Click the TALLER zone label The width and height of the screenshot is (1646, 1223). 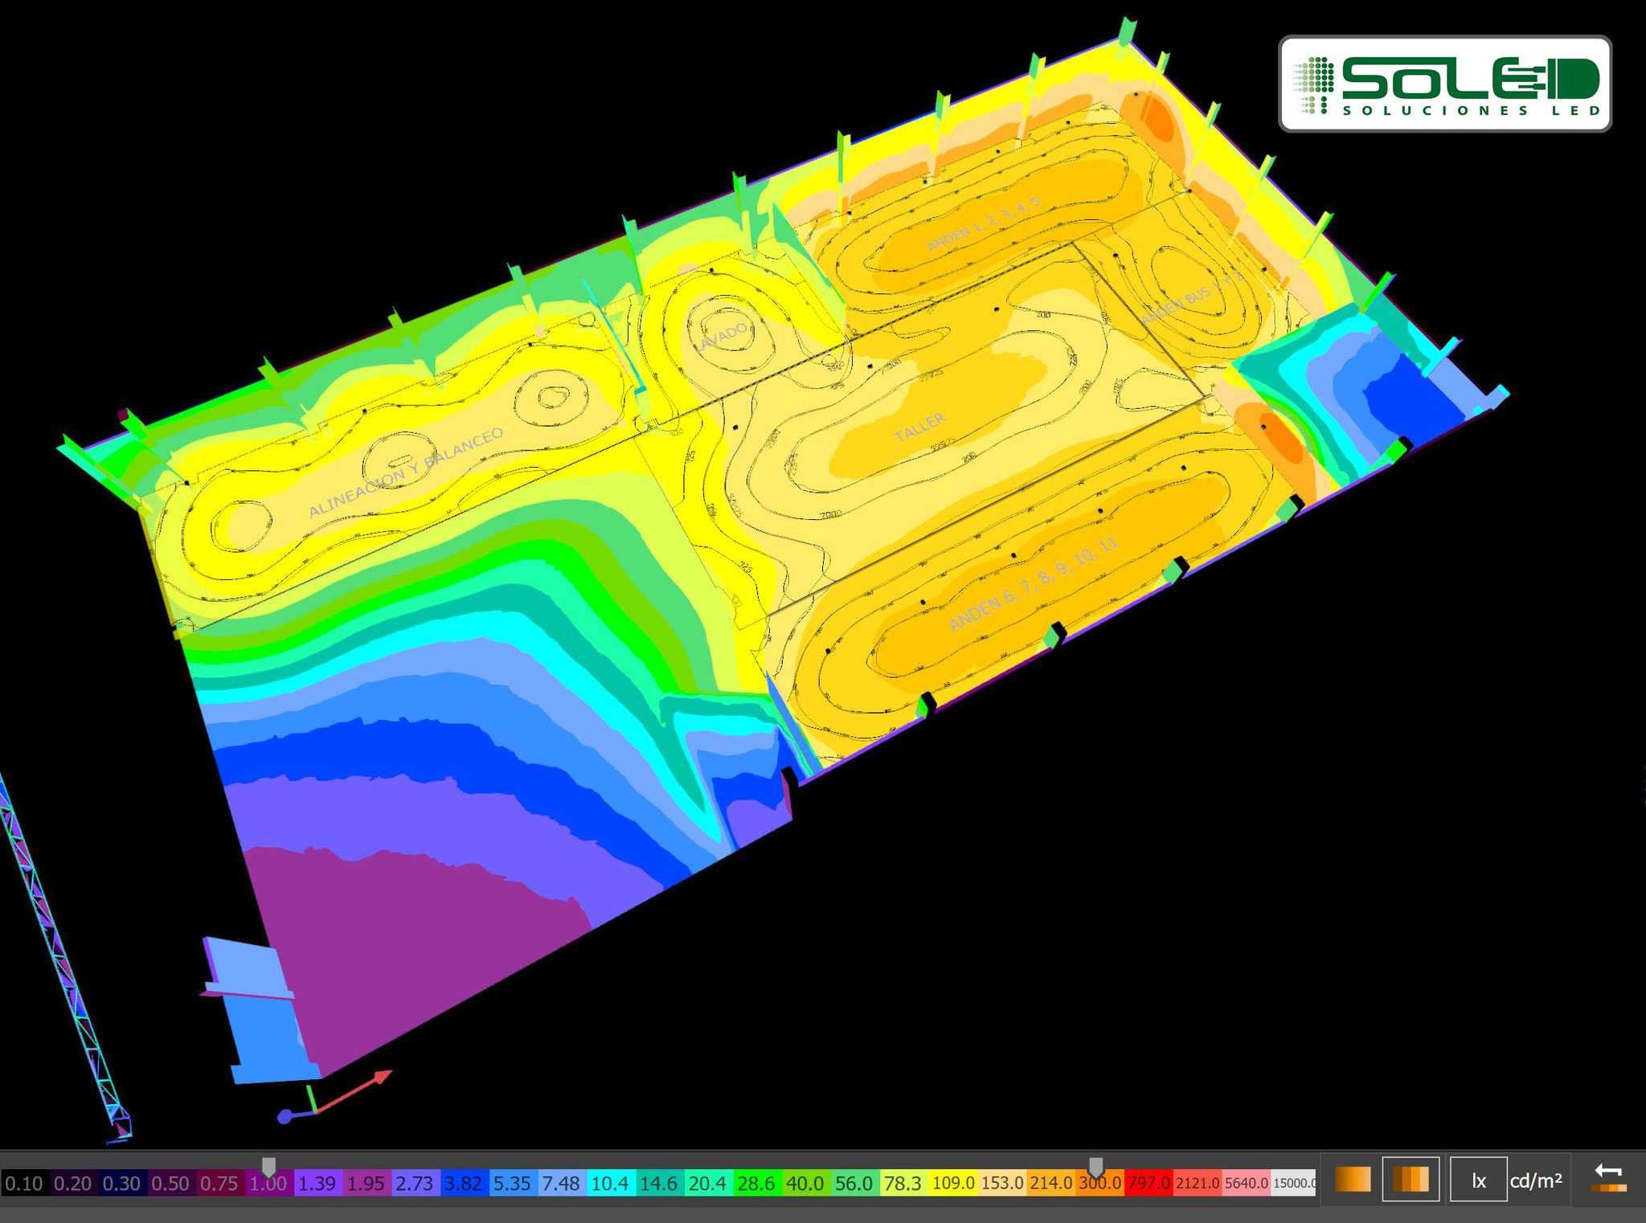[920, 427]
